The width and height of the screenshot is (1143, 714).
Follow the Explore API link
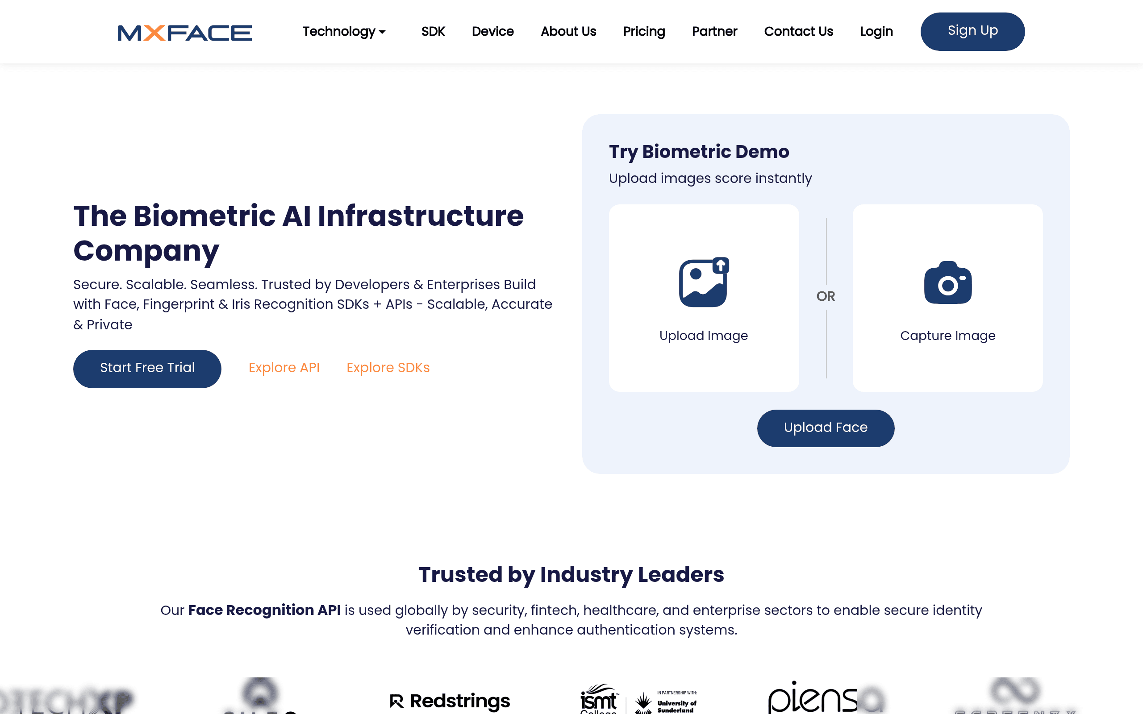click(284, 368)
